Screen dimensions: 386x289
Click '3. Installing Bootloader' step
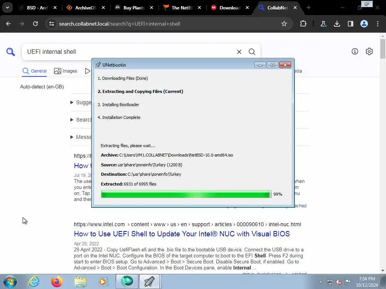(x=118, y=105)
